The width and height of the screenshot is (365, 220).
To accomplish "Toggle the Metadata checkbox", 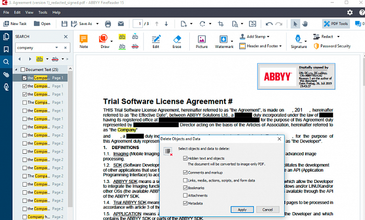I will 186,203.
